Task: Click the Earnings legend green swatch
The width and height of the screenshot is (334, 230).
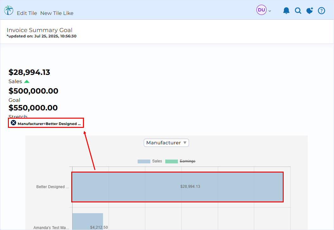Action: click(x=172, y=161)
